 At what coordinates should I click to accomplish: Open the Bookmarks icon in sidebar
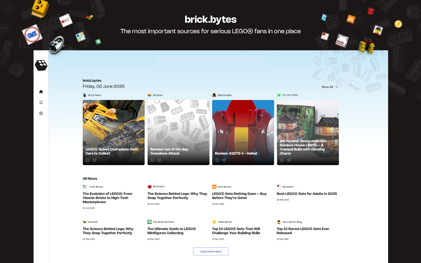(x=41, y=103)
